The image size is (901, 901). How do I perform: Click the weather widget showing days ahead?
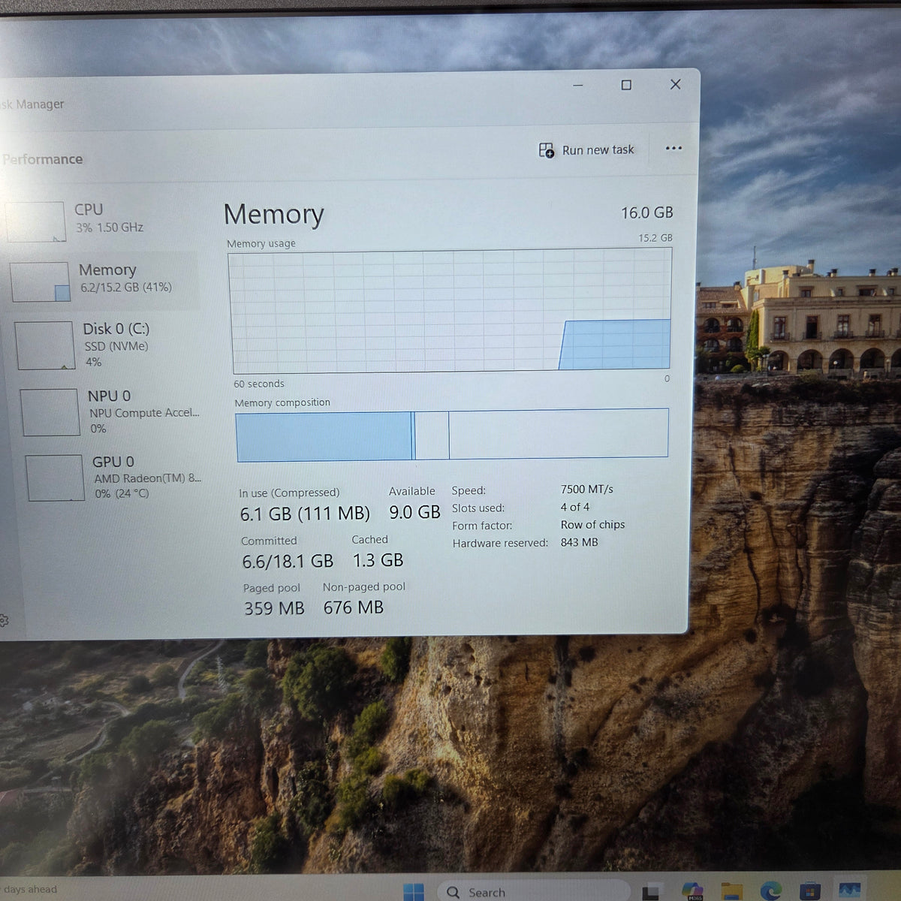click(x=30, y=890)
